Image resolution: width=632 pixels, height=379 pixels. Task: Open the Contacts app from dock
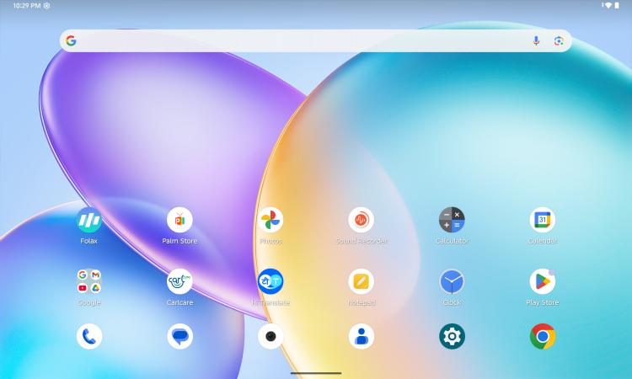(362, 336)
